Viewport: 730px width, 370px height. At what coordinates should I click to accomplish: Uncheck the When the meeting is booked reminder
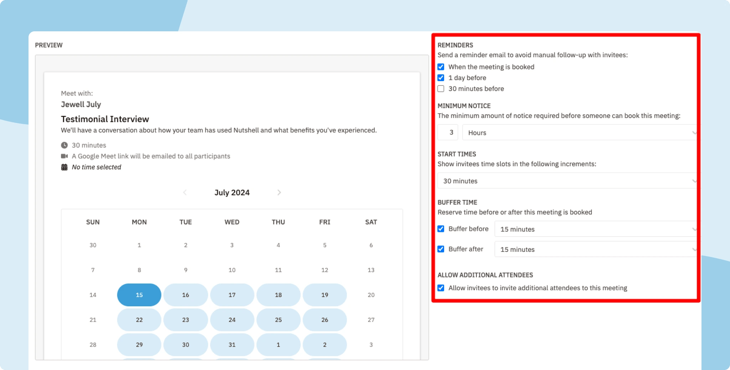click(x=441, y=67)
